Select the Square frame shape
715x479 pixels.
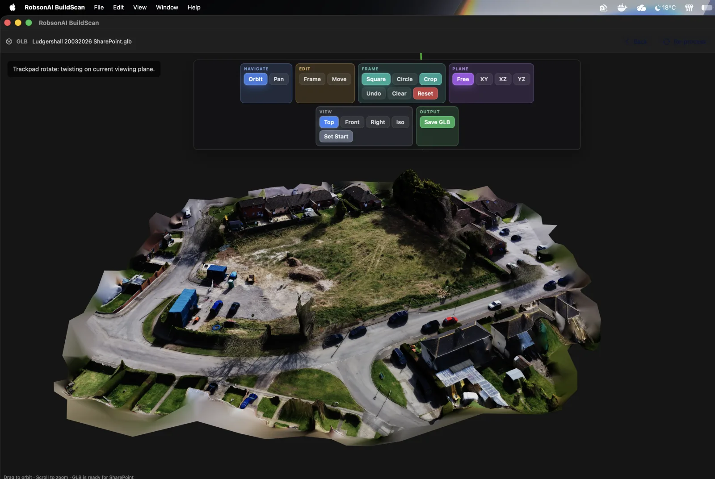(376, 79)
